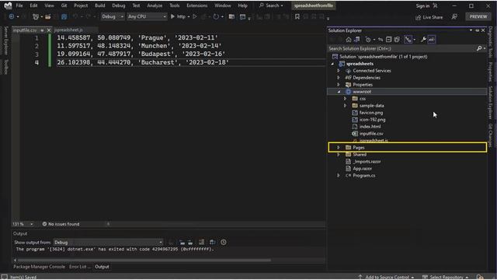Viewport: 497px width, 280px height.
Task: Toggle Word Wrap icon in Output panel
Action: coord(212,242)
